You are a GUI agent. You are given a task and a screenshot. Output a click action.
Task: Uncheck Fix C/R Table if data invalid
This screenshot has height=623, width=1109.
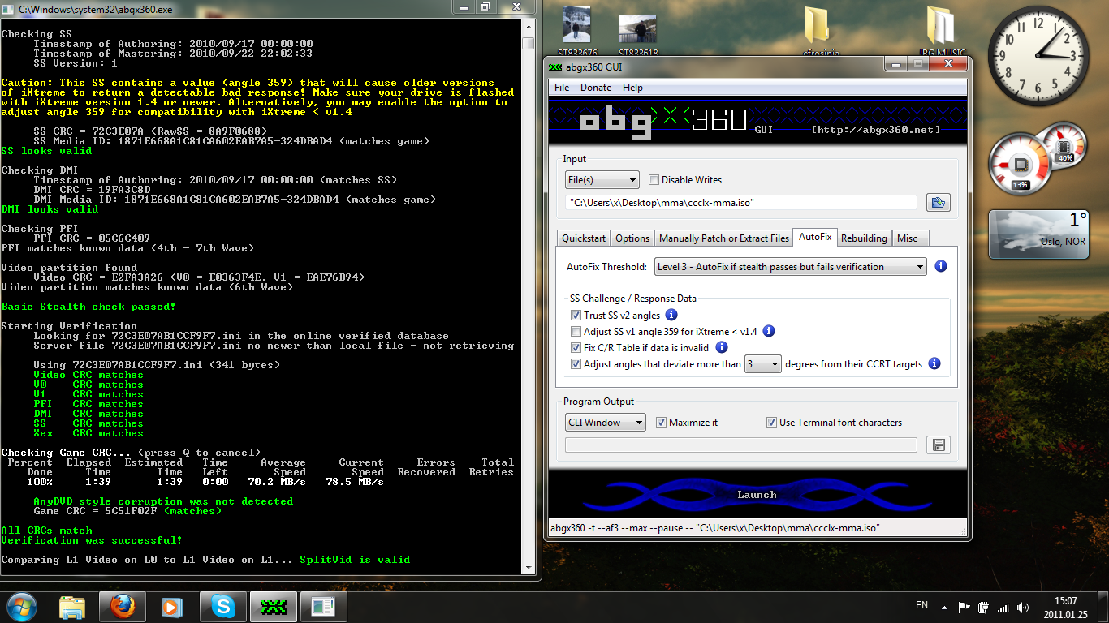click(576, 348)
